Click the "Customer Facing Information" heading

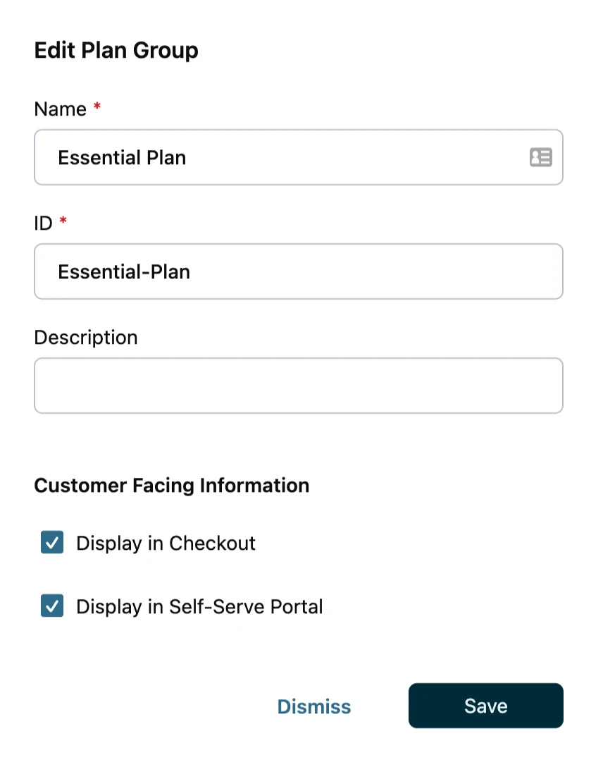click(x=171, y=486)
